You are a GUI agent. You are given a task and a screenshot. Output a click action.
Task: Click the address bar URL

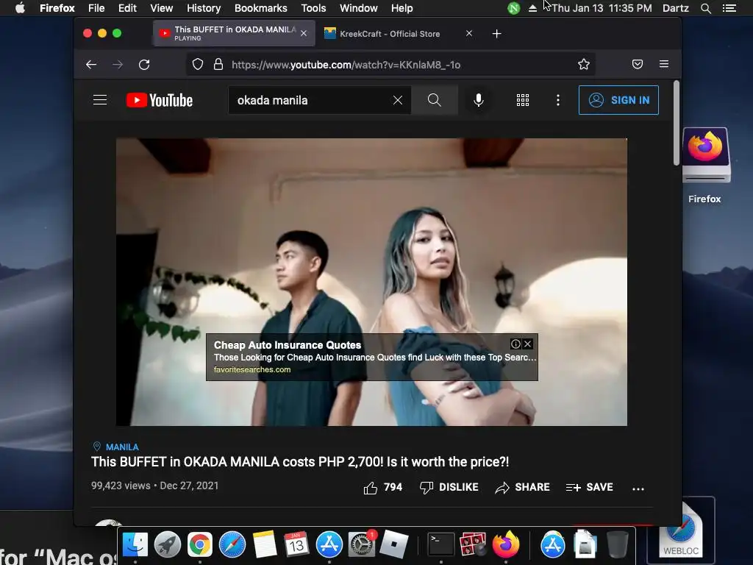click(346, 65)
